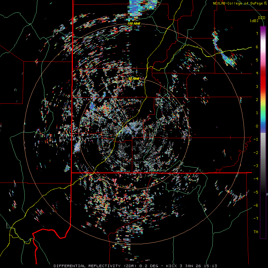Click the legend value 2
268x268 pixels.
pos(257,100)
